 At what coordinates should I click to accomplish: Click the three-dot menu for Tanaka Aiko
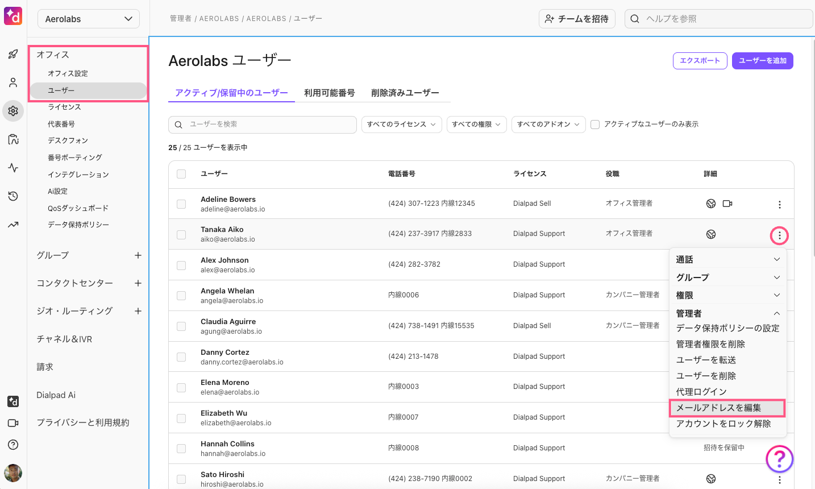pyautogui.click(x=779, y=235)
